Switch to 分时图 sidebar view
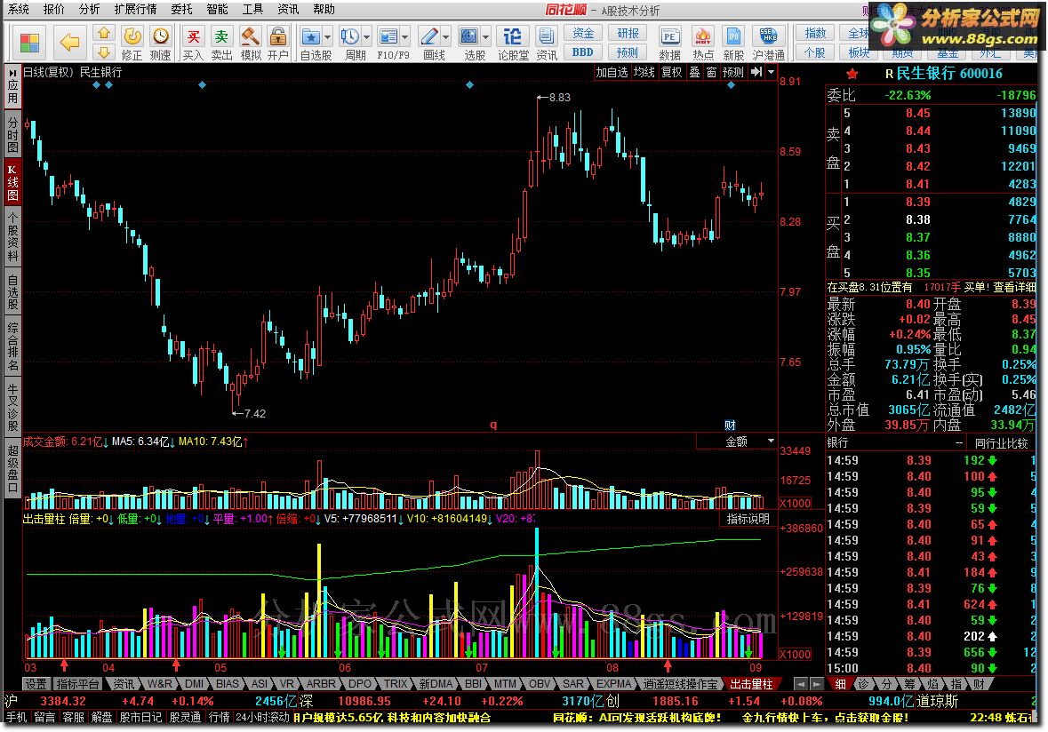Image resolution: width=1048 pixels, height=732 pixels. [12, 134]
